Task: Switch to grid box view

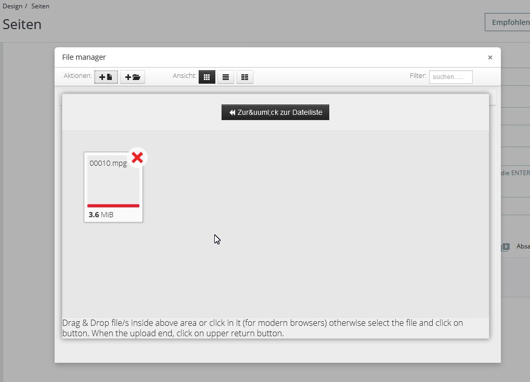Action: point(207,77)
